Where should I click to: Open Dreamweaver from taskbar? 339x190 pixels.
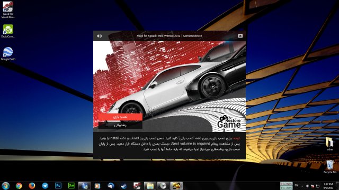click(72, 186)
